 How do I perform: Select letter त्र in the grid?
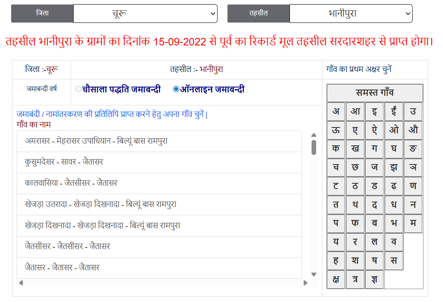[x=355, y=279]
